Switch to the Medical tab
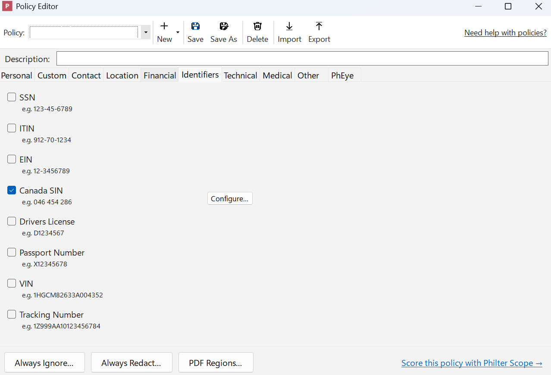Viewport: 551px width, 375px height. coord(277,75)
